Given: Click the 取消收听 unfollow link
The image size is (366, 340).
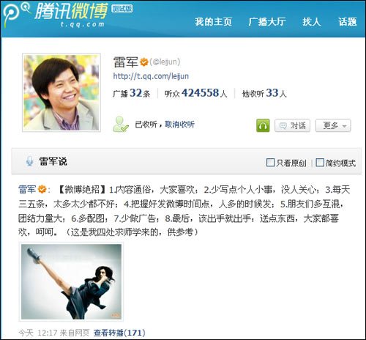Looking at the screenshot, I should coord(180,125).
